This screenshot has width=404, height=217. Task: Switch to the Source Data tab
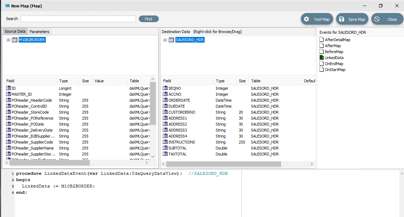click(15, 31)
